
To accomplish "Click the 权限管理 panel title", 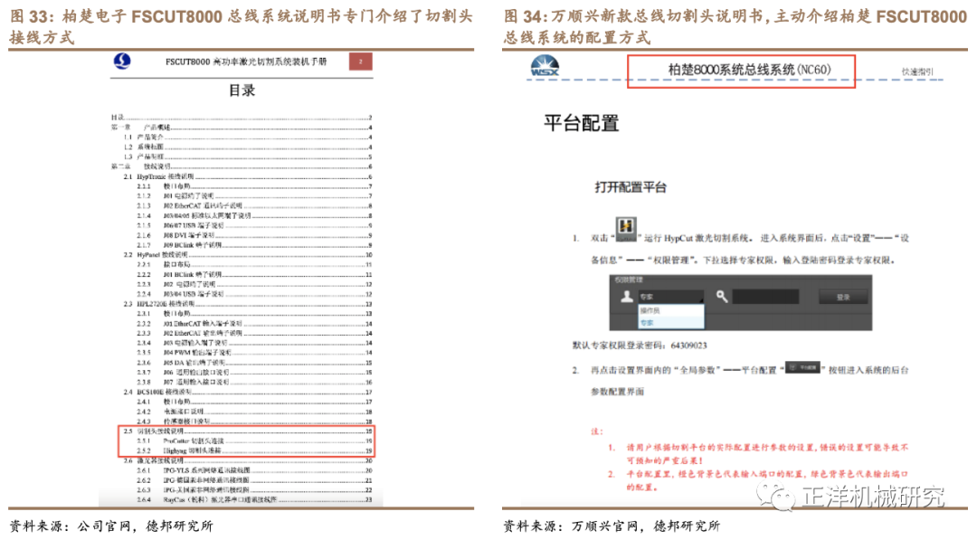I will (628, 280).
